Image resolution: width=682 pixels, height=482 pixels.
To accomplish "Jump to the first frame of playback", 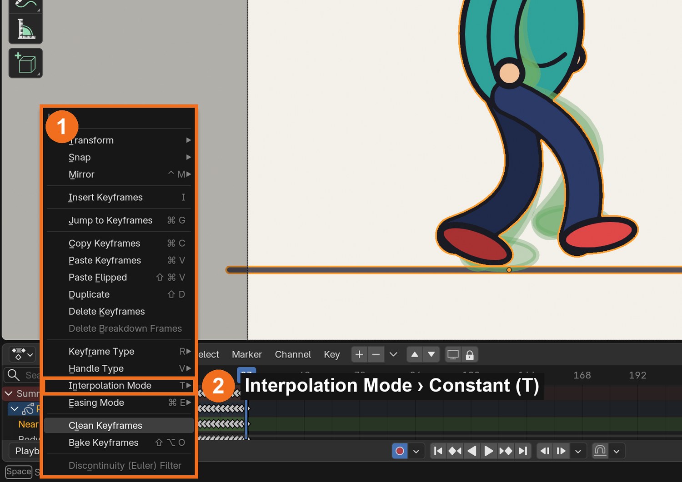I will pos(438,451).
